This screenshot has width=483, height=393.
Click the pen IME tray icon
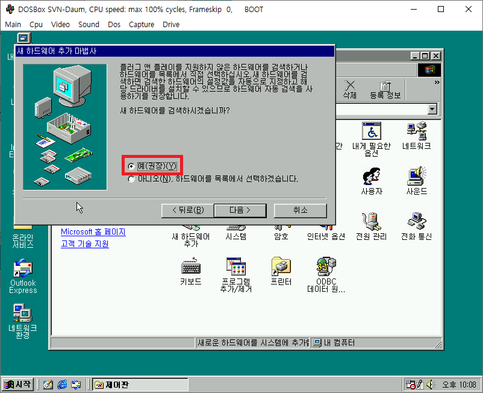coord(420,385)
